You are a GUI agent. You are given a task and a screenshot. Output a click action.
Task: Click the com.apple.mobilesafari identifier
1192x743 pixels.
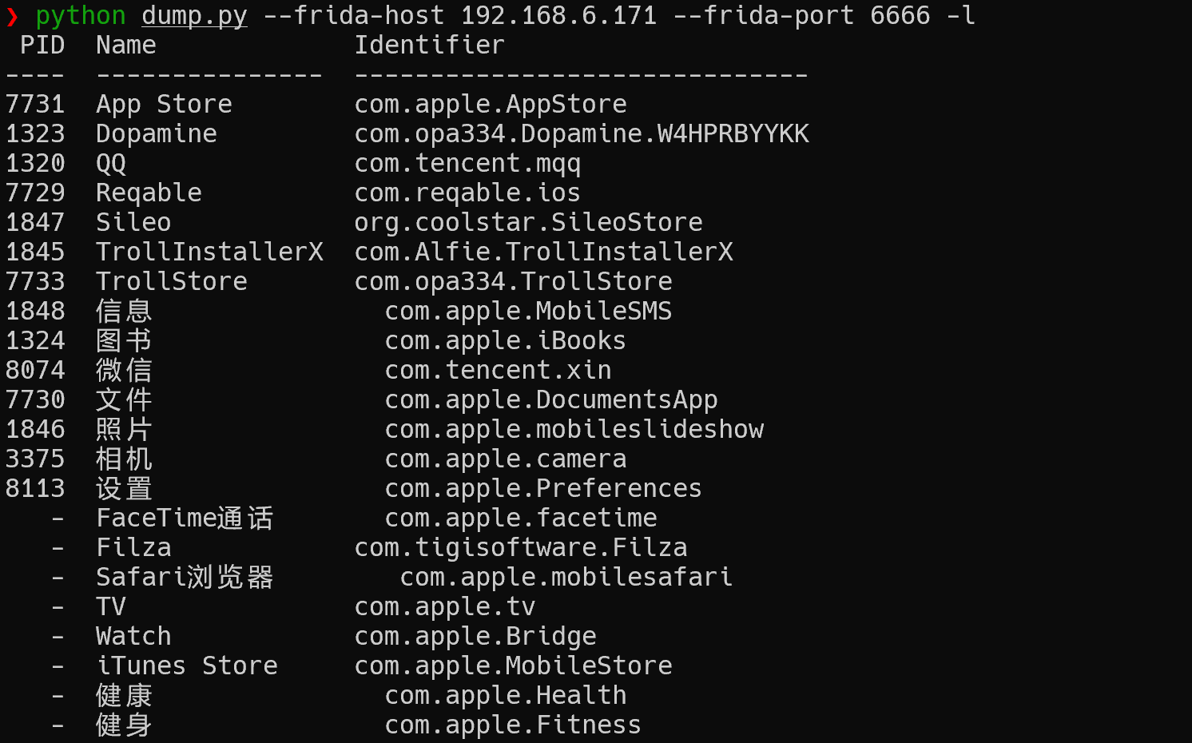click(x=566, y=578)
